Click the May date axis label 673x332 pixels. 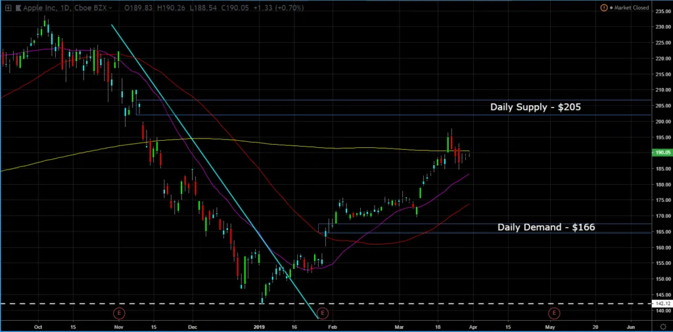pyautogui.click(x=550, y=327)
